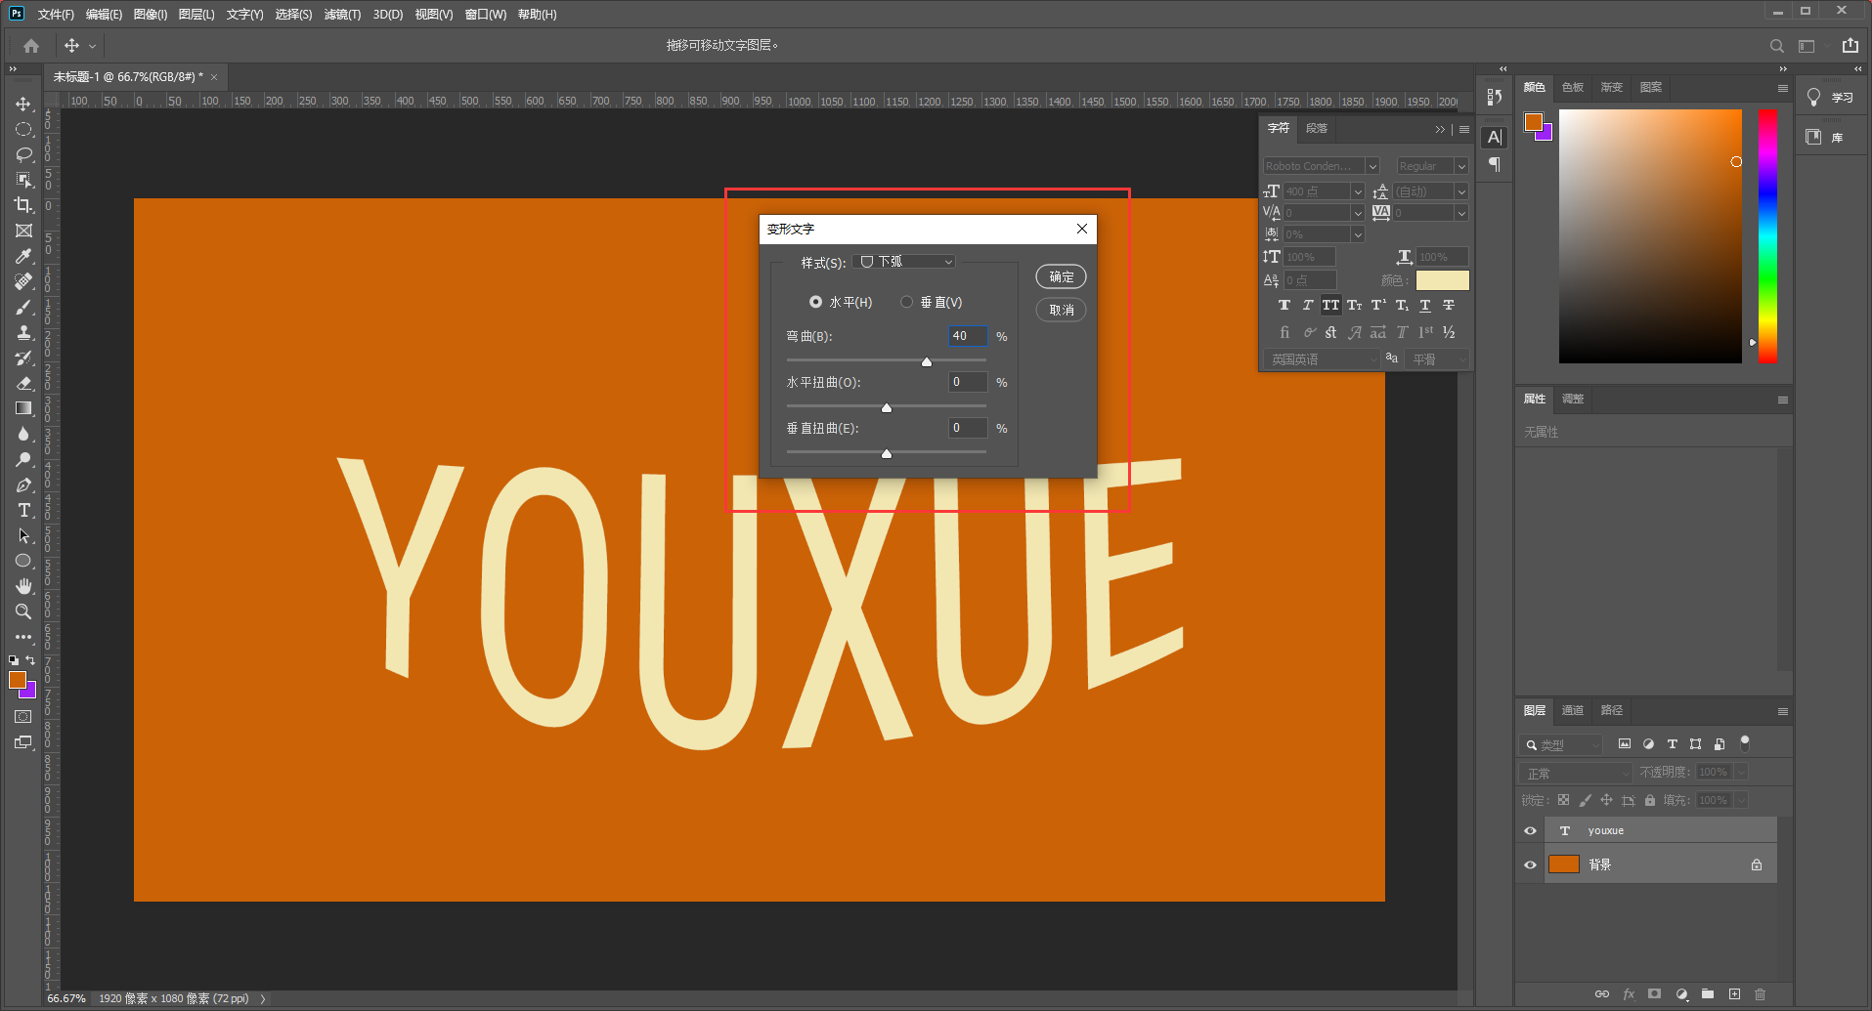Screen dimensions: 1872x1011
Task: Click the share icon at top right
Action: point(1850,46)
